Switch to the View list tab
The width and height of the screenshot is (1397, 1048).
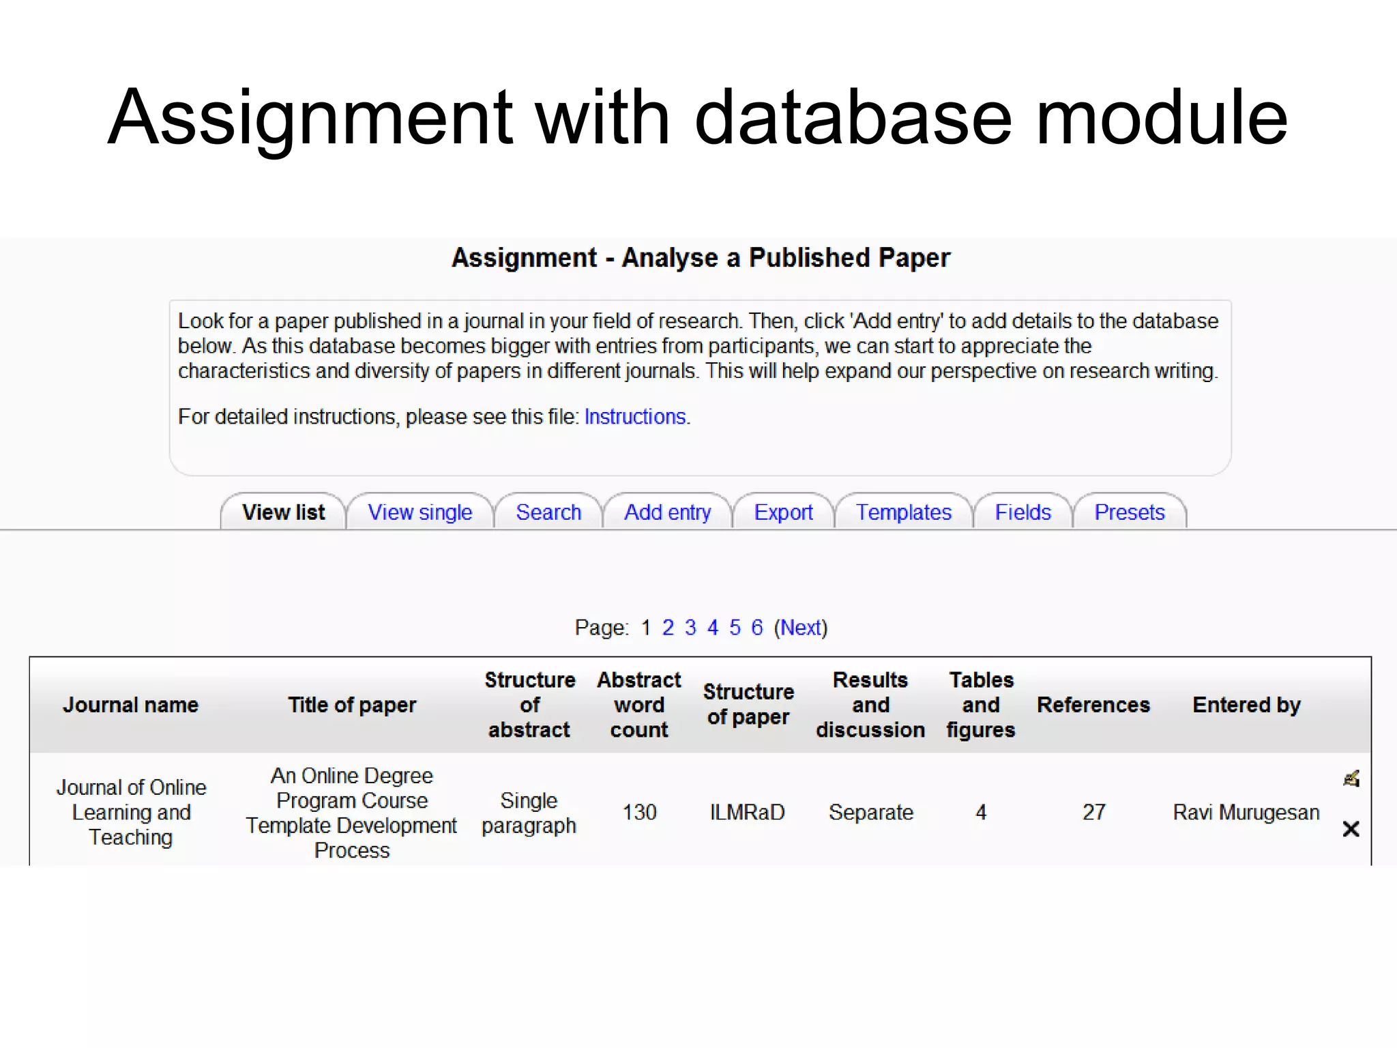pyautogui.click(x=283, y=512)
